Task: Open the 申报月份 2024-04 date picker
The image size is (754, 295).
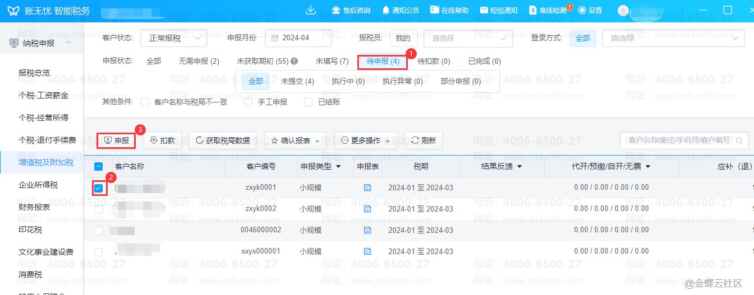Action: click(x=298, y=38)
